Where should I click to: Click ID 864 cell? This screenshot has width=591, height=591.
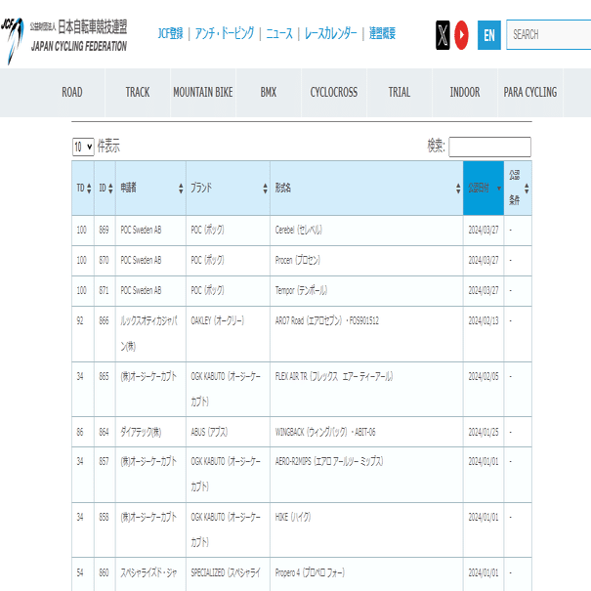coord(105,432)
